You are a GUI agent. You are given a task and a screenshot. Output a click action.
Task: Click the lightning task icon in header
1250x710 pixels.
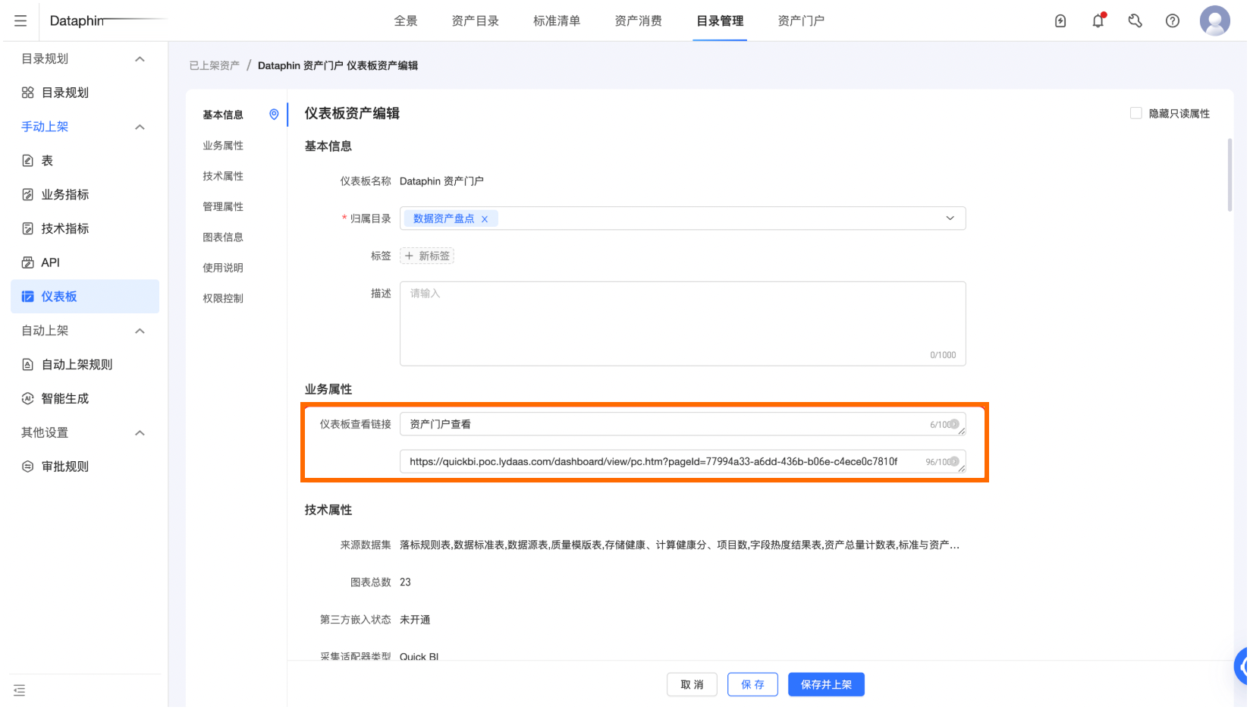1060,21
